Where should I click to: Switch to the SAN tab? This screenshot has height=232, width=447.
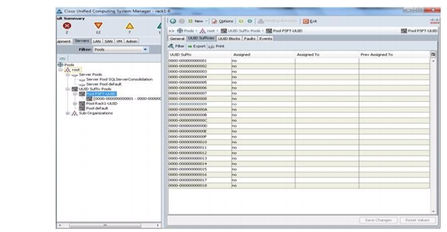click(x=108, y=42)
